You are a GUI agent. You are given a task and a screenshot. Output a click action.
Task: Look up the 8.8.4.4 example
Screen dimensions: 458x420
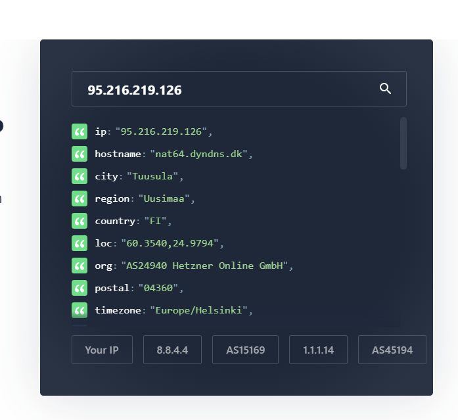coord(172,350)
